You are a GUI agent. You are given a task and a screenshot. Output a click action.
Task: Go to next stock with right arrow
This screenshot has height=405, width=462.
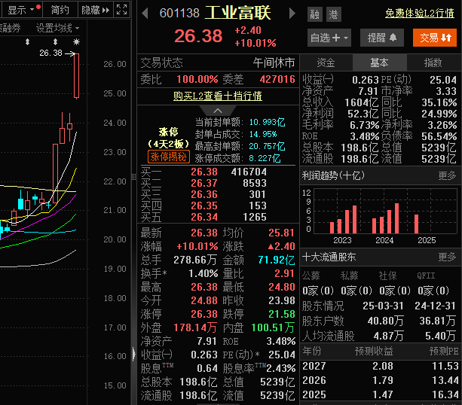pos(292,14)
